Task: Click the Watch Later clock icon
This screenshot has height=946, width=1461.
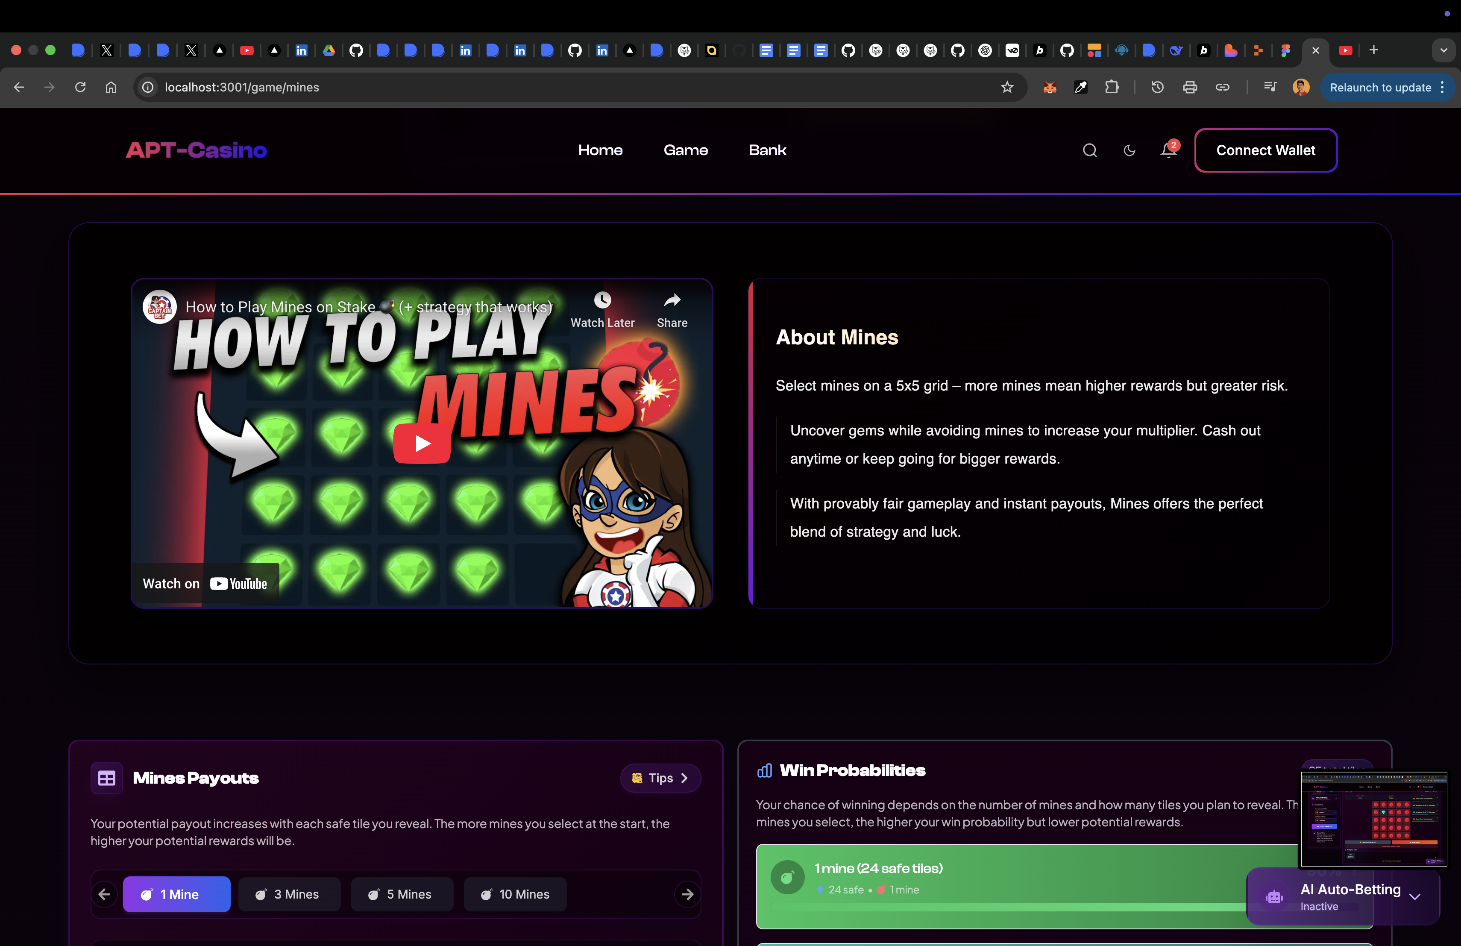Action: point(602,300)
